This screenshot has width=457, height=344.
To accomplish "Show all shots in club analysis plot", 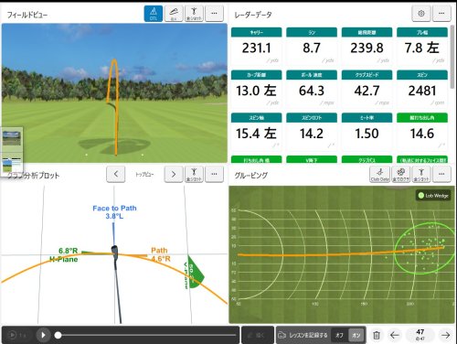I will click(x=194, y=174).
